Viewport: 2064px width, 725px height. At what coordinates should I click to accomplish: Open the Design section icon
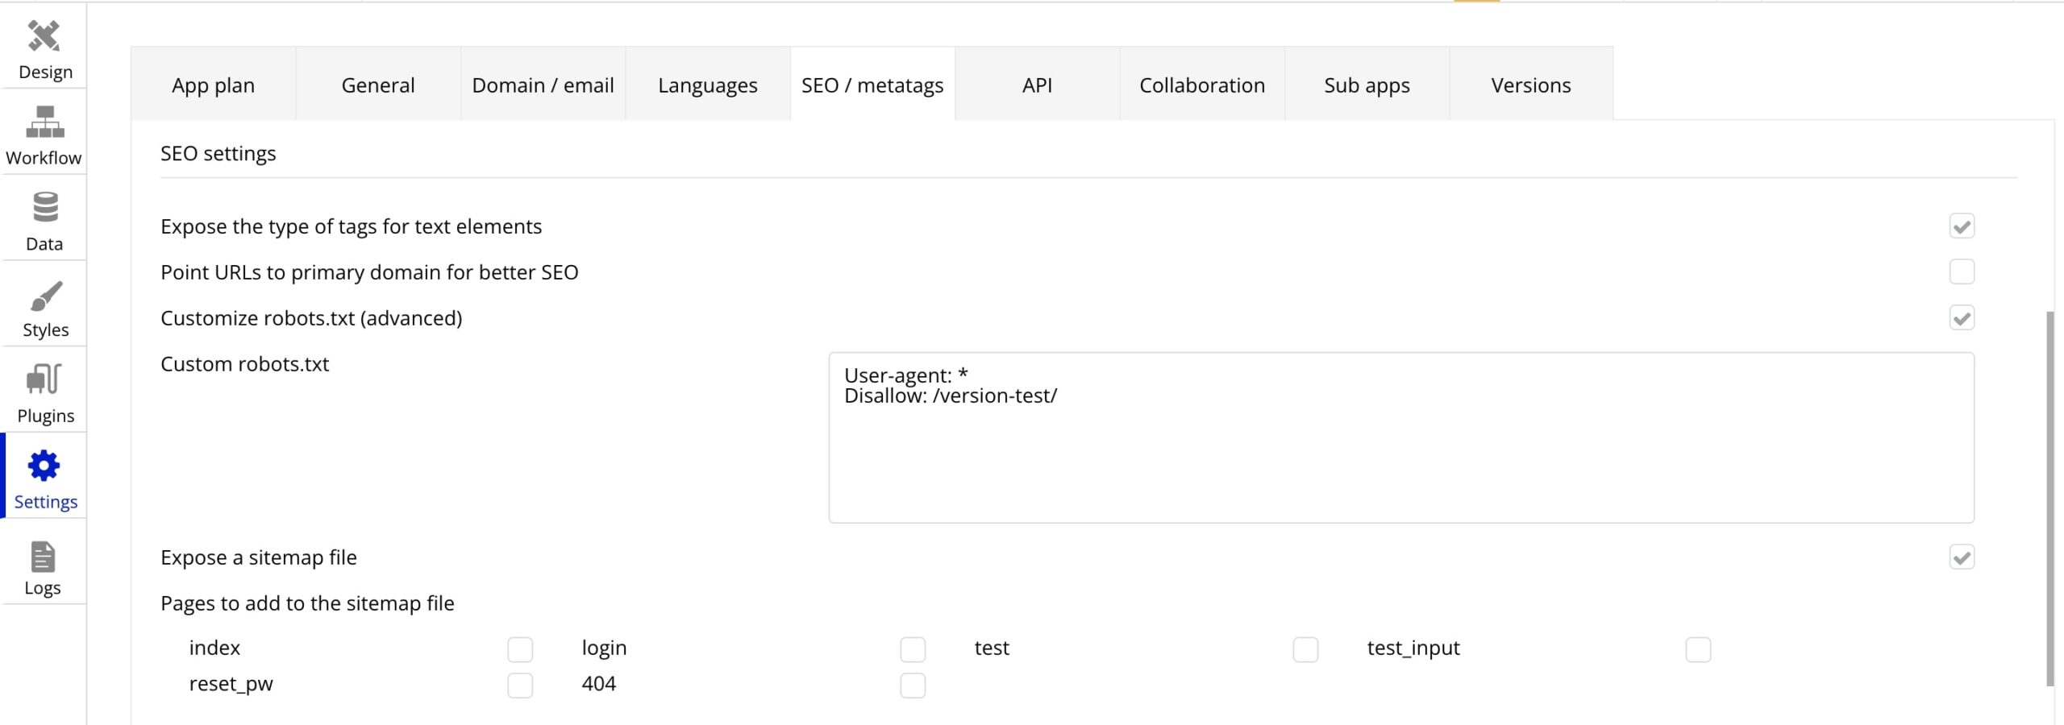pyautogui.click(x=44, y=37)
